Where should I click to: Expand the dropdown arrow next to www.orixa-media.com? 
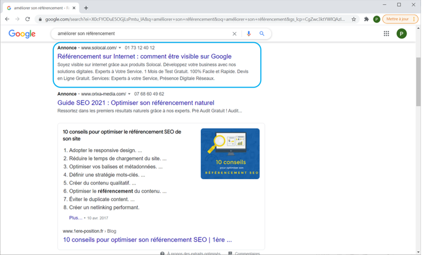click(x=129, y=94)
